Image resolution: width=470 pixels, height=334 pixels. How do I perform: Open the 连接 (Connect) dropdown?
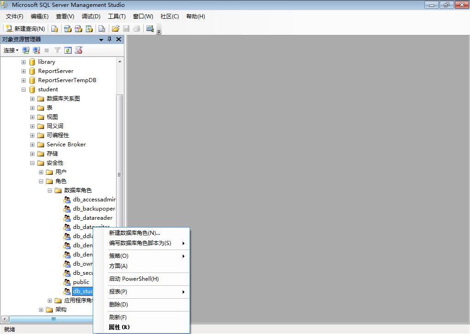(x=11, y=50)
